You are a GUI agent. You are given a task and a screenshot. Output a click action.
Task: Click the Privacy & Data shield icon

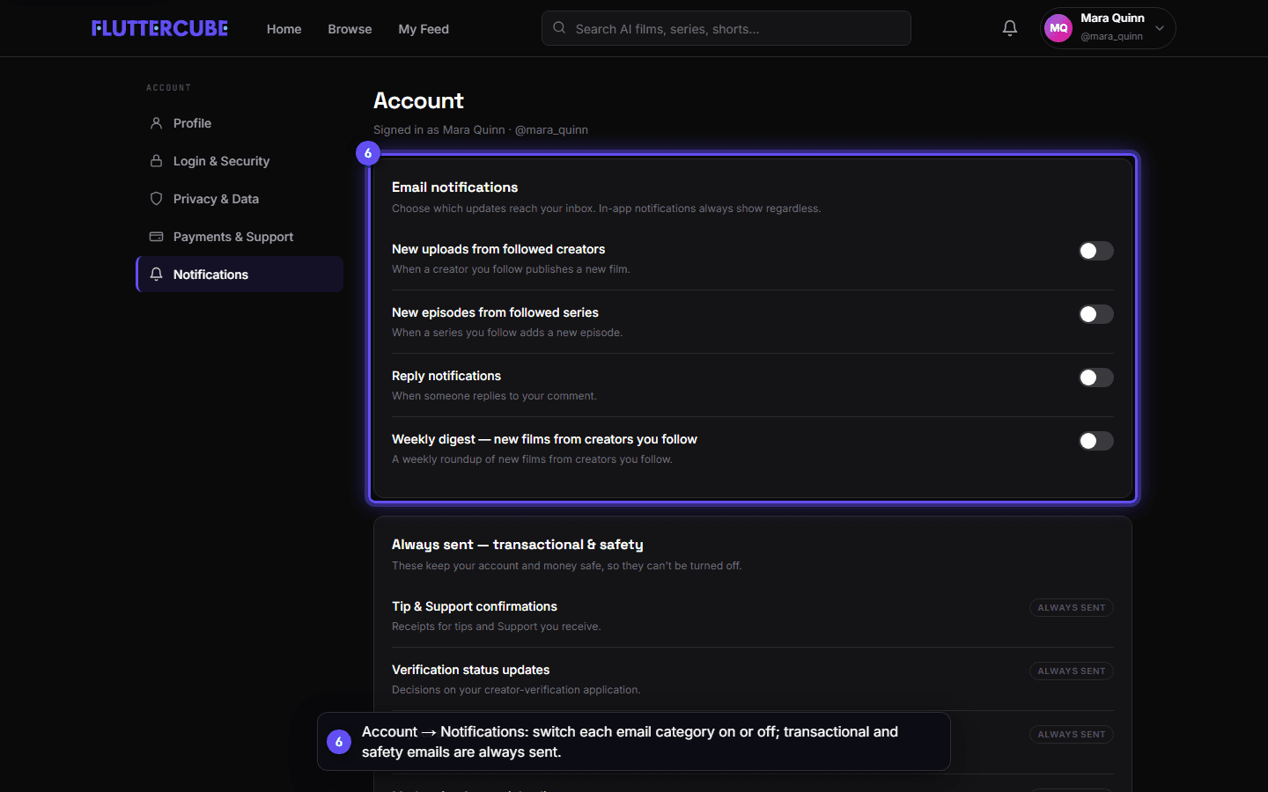click(156, 199)
